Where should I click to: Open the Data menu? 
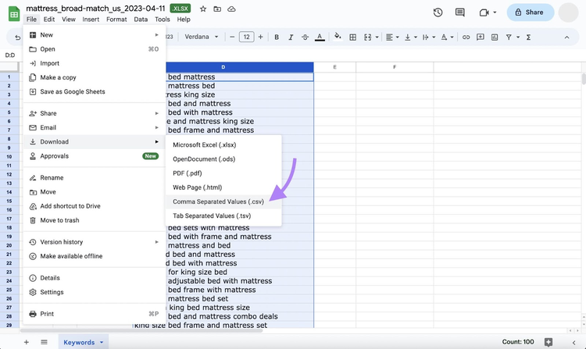pyautogui.click(x=141, y=20)
